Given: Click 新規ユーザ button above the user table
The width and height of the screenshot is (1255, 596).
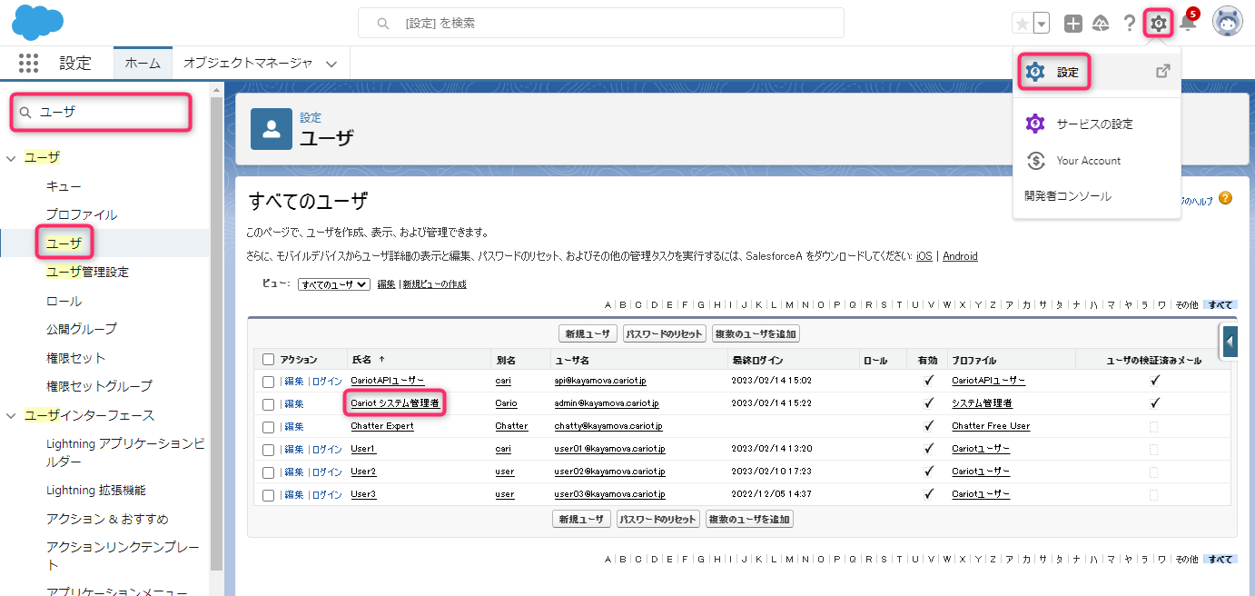Looking at the screenshot, I should 588,333.
